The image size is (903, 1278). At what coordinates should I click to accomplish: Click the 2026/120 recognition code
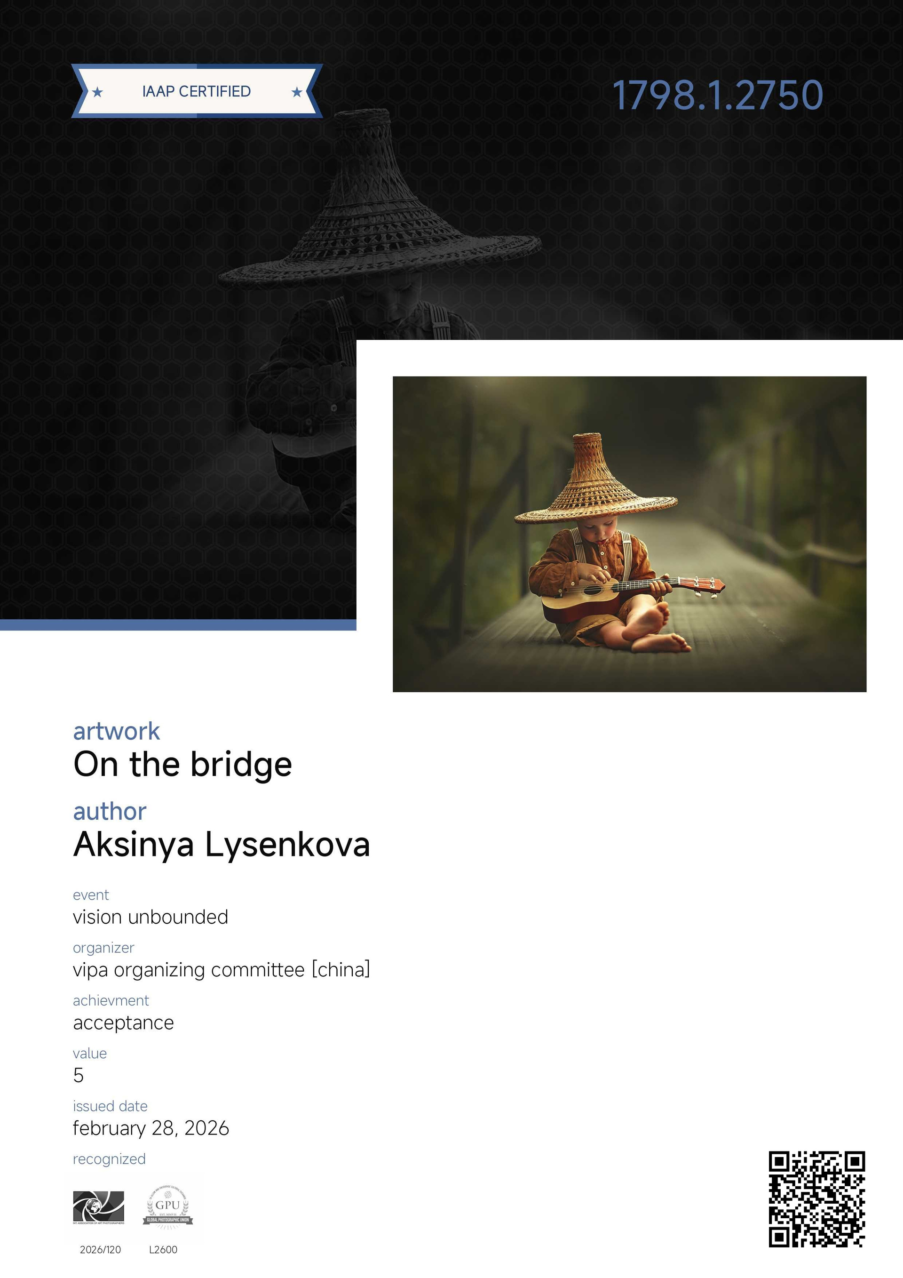tap(100, 1250)
